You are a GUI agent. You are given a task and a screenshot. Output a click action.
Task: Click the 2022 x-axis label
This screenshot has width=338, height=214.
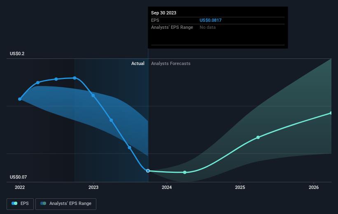[20, 187]
